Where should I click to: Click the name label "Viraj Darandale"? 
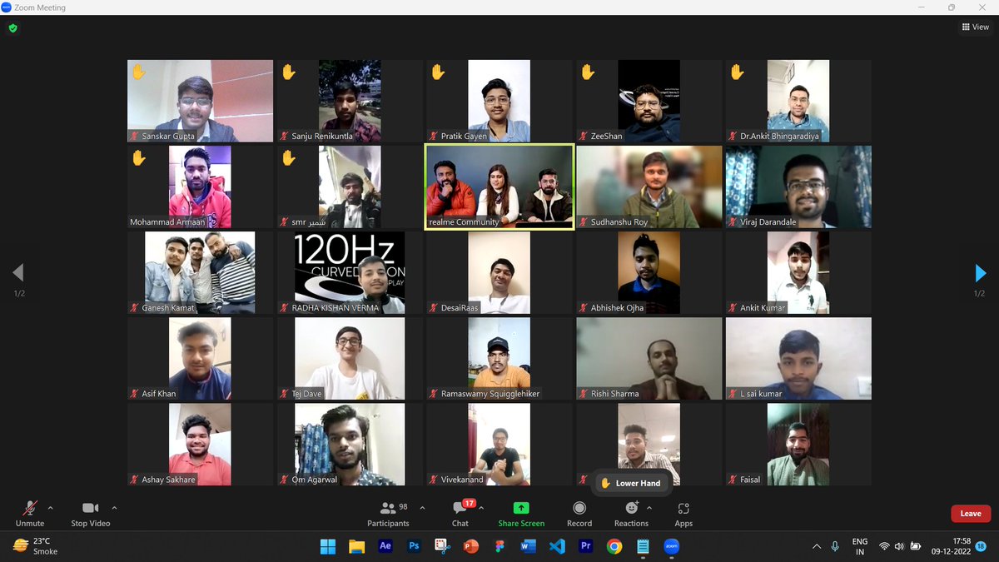[770, 222]
